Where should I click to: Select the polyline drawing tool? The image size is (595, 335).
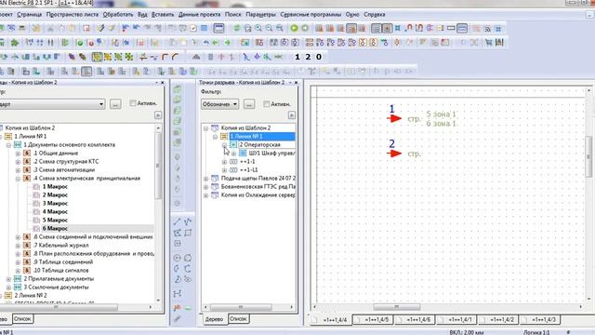[188, 221]
